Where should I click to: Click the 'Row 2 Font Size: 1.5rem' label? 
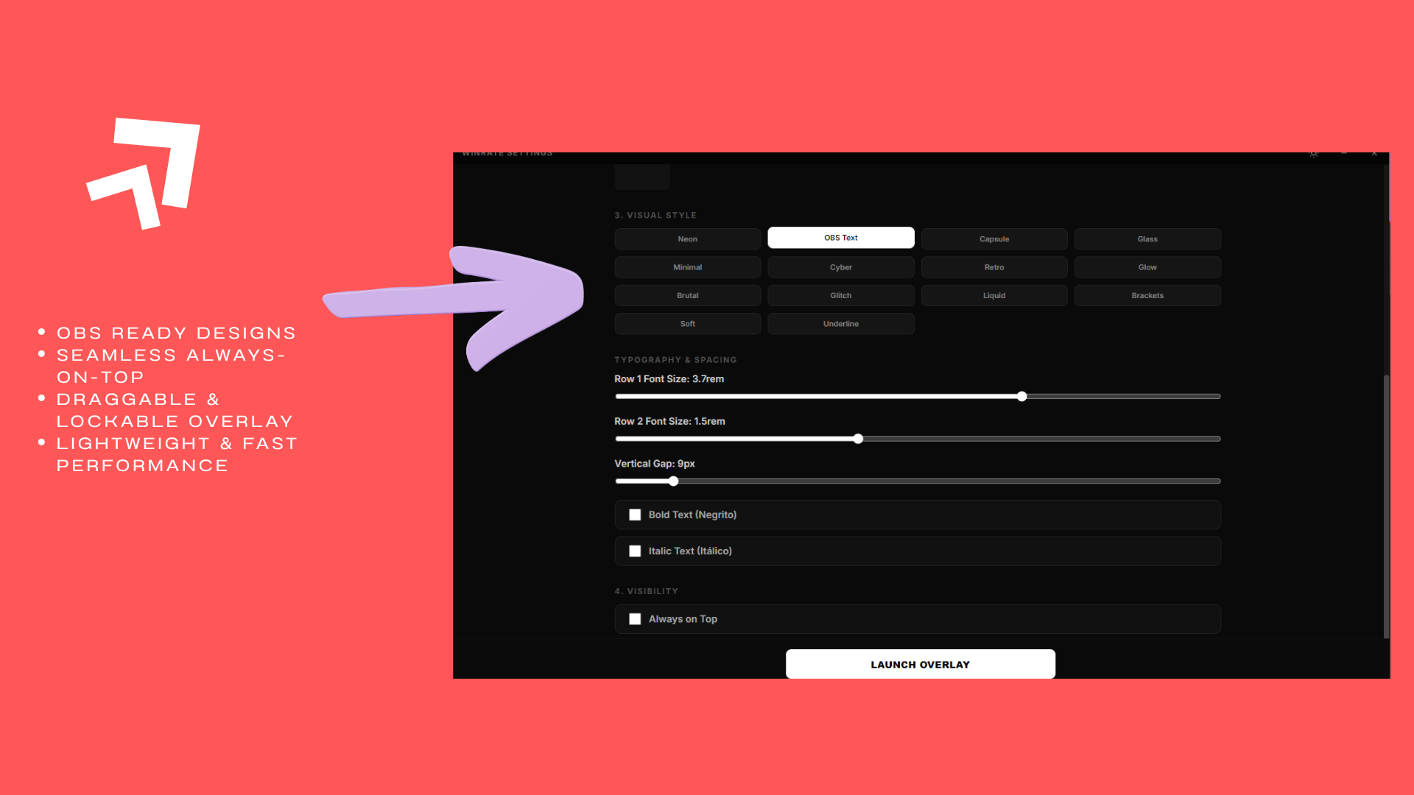tap(669, 421)
